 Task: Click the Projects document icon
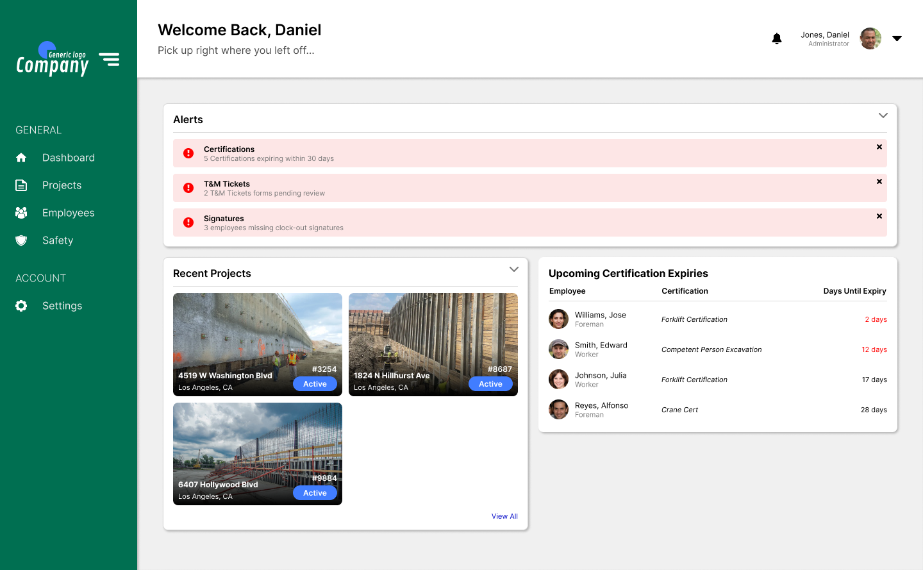click(21, 185)
